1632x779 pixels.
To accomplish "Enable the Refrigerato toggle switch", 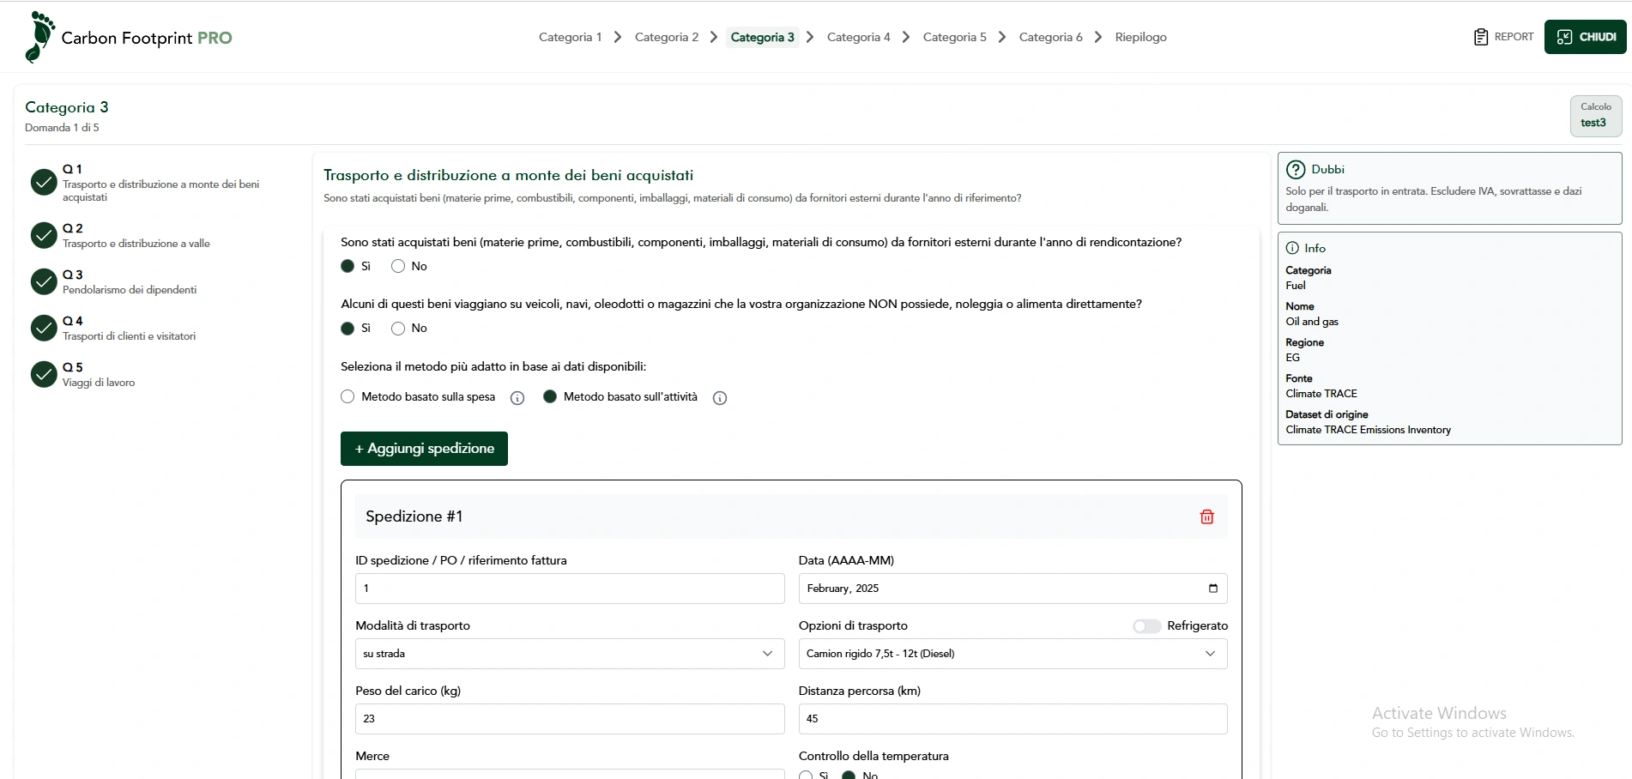I will click(1145, 626).
